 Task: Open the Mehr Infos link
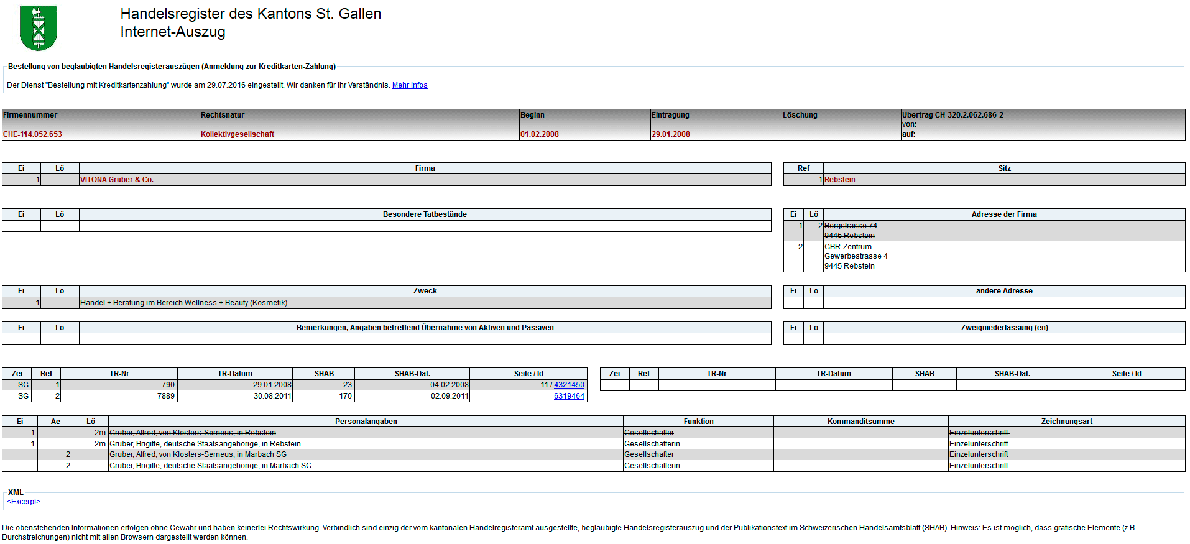[410, 85]
